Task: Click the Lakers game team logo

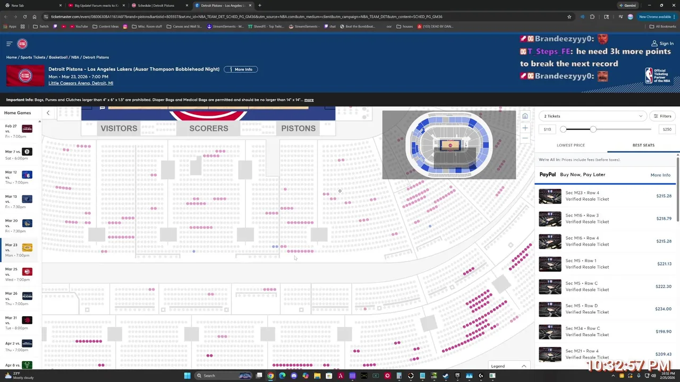Action: click(27, 248)
